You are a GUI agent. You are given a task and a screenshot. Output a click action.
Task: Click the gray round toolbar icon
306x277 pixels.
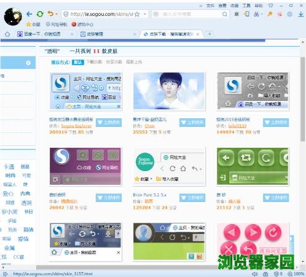coord(289,14)
